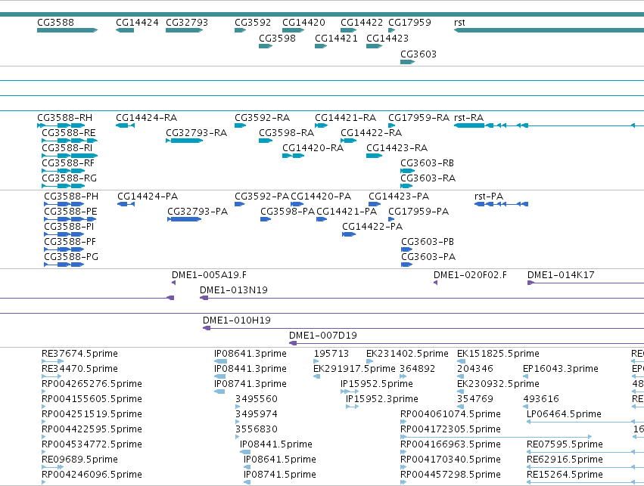The height and width of the screenshot is (486, 644).
Task: Select EST EK151825.5prime
Action: (498, 354)
